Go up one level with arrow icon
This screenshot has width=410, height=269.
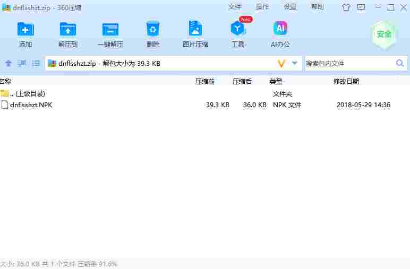pos(8,63)
